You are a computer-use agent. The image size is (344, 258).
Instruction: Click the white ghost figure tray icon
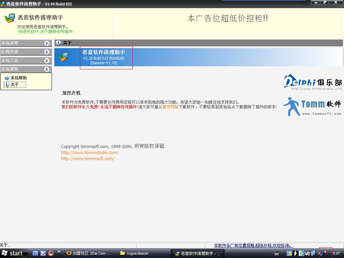point(295,253)
